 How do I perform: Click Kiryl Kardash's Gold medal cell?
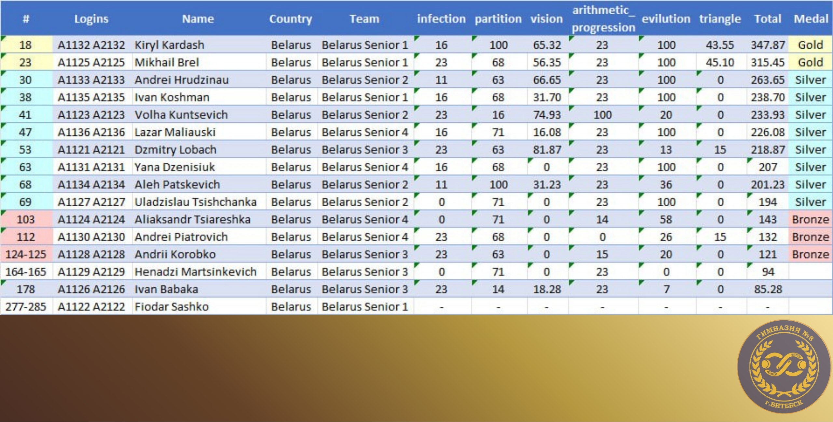(x=810, y=45)
